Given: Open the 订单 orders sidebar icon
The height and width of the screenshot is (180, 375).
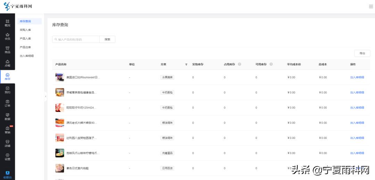Looking at the screenshot, I should [x=7, y=103].
